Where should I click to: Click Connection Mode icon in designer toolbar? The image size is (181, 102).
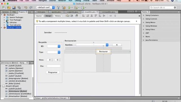[x=72, y=16]
